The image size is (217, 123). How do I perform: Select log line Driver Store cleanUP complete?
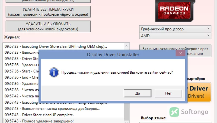pyautogui.click(x=39, y=115)
